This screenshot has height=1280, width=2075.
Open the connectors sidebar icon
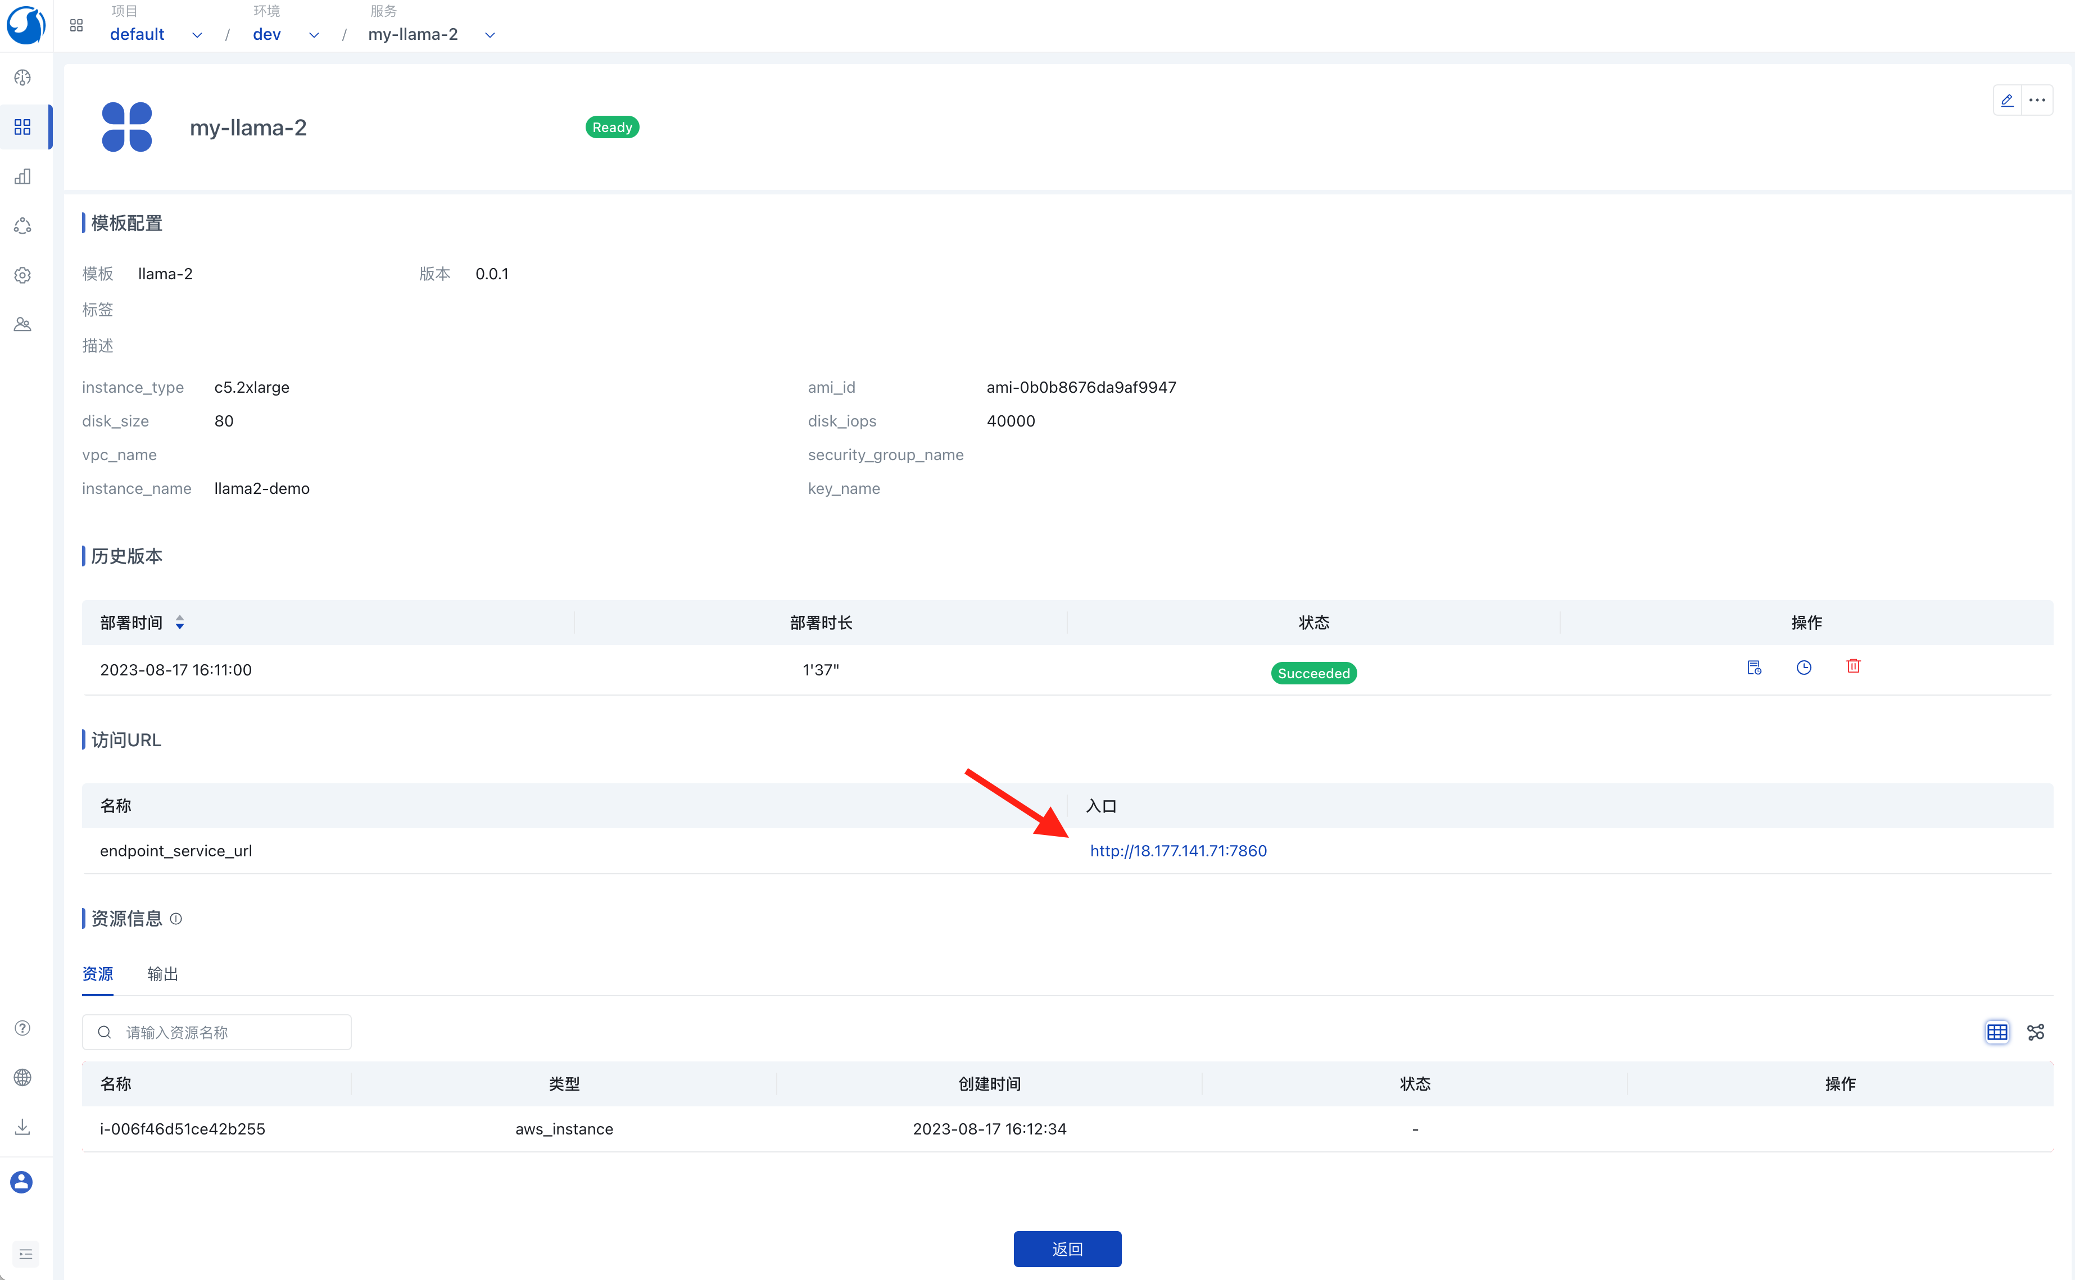pos(23,226)
